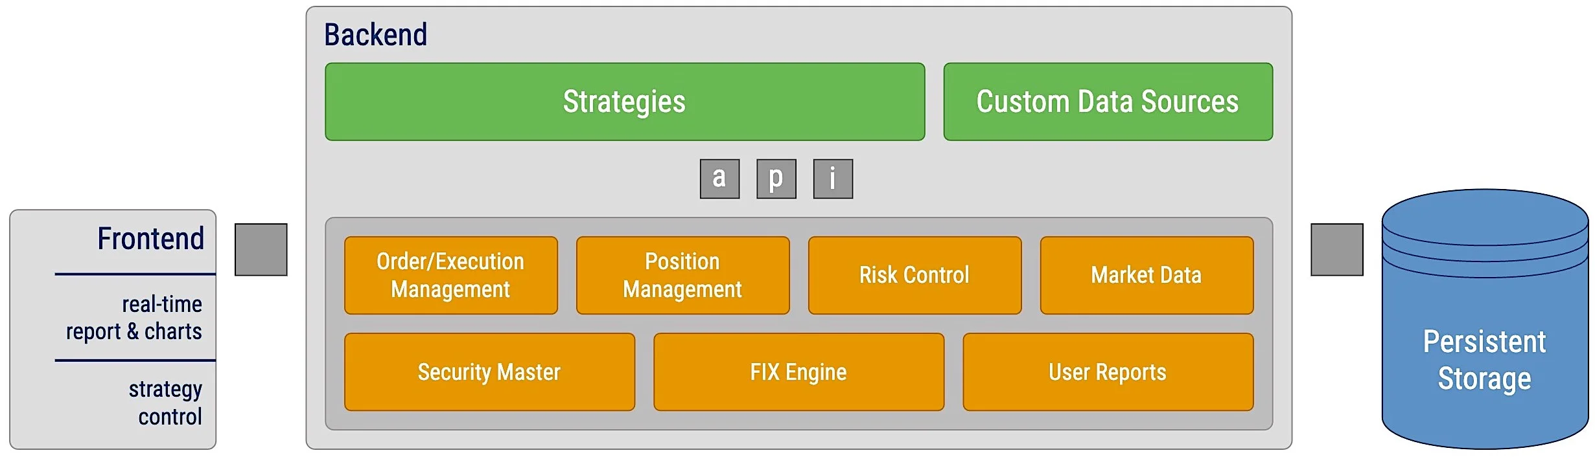This screenshot has width=1595, height=466.
Task: Click the Backend title label
Action: click(x=376, y=34)
